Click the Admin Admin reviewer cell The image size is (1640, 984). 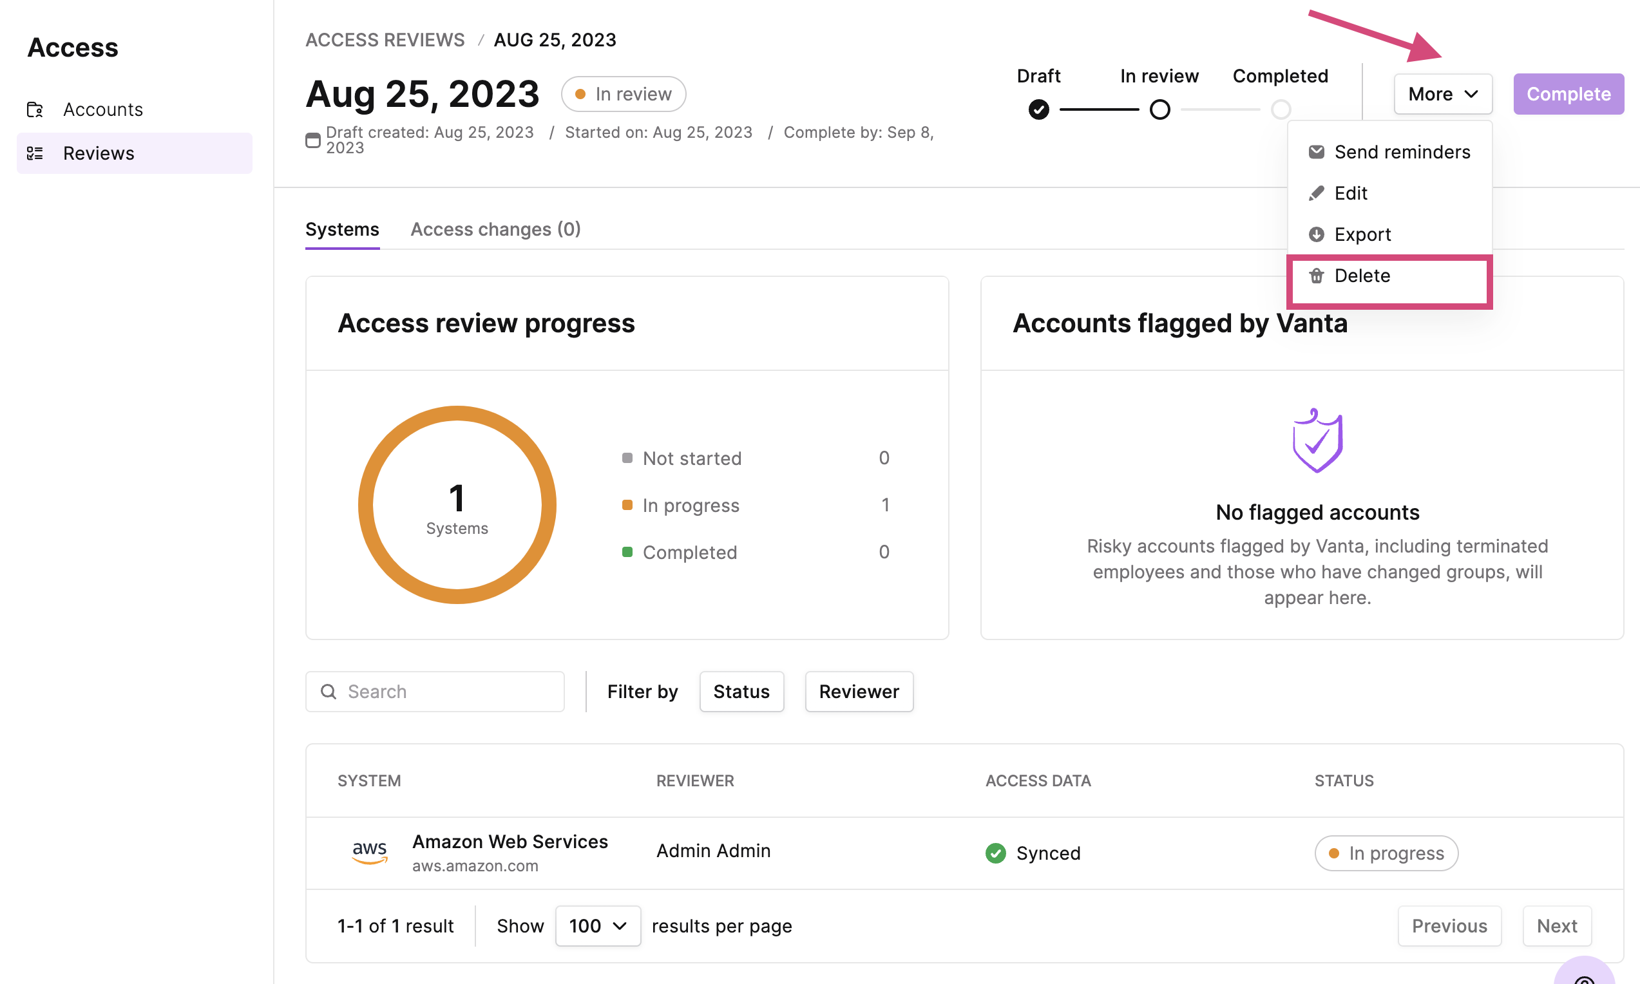click(714, 851)
